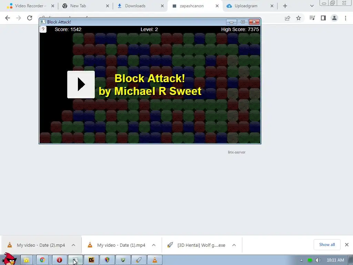Viewport: 353px width, 265px height.
Task: Click Show all downloads
Action: [327, 245]
